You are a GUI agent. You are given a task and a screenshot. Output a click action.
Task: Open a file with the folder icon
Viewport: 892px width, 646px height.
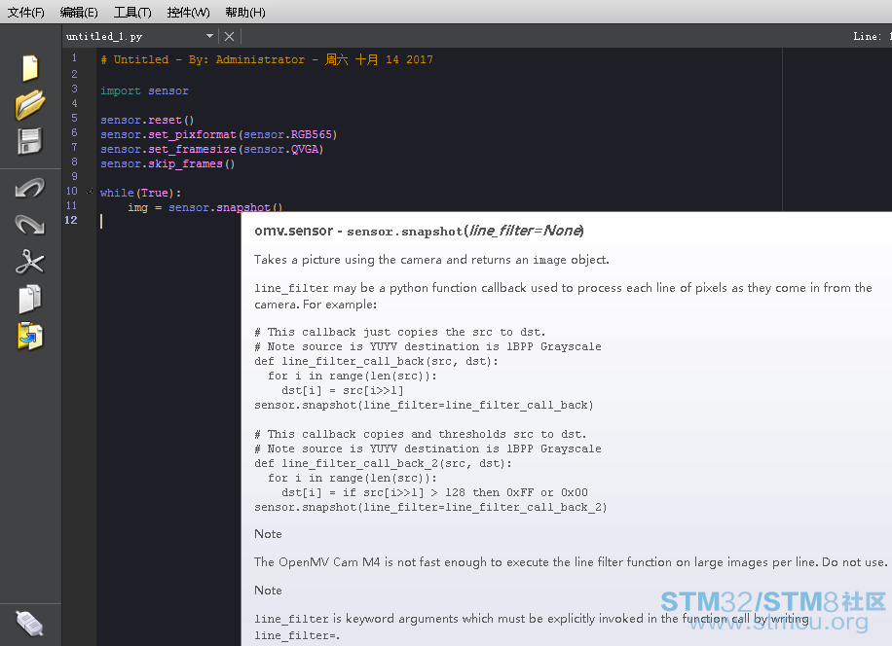pos(30,104)
